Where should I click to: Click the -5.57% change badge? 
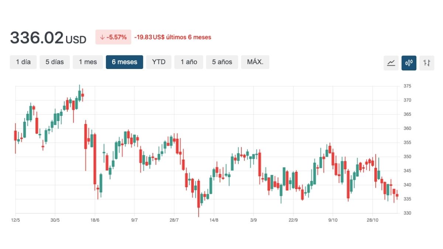pyautogui.click(x=113, y=37)
